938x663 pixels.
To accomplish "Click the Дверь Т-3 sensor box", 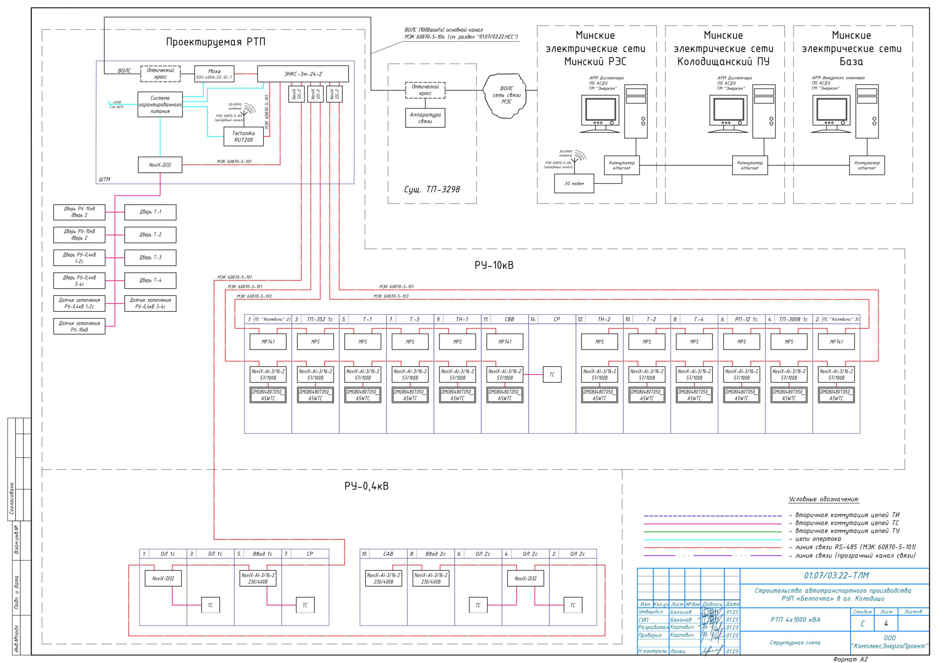I will tap(150, 258).
